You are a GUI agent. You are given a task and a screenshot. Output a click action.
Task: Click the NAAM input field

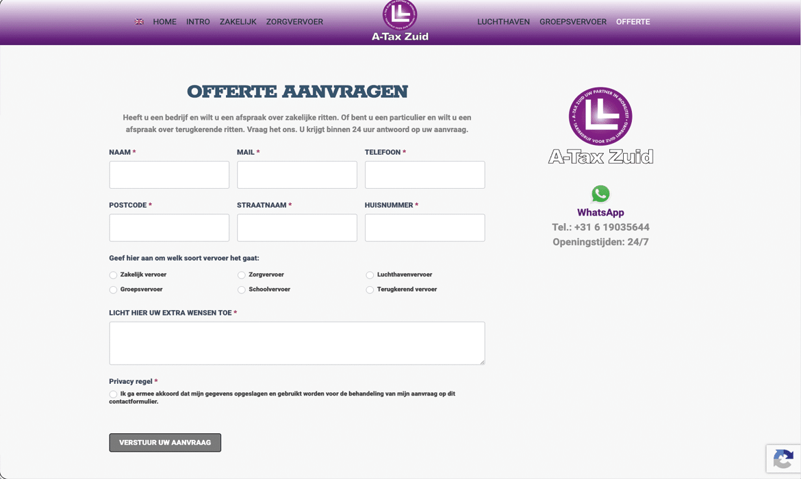(169, 174)
